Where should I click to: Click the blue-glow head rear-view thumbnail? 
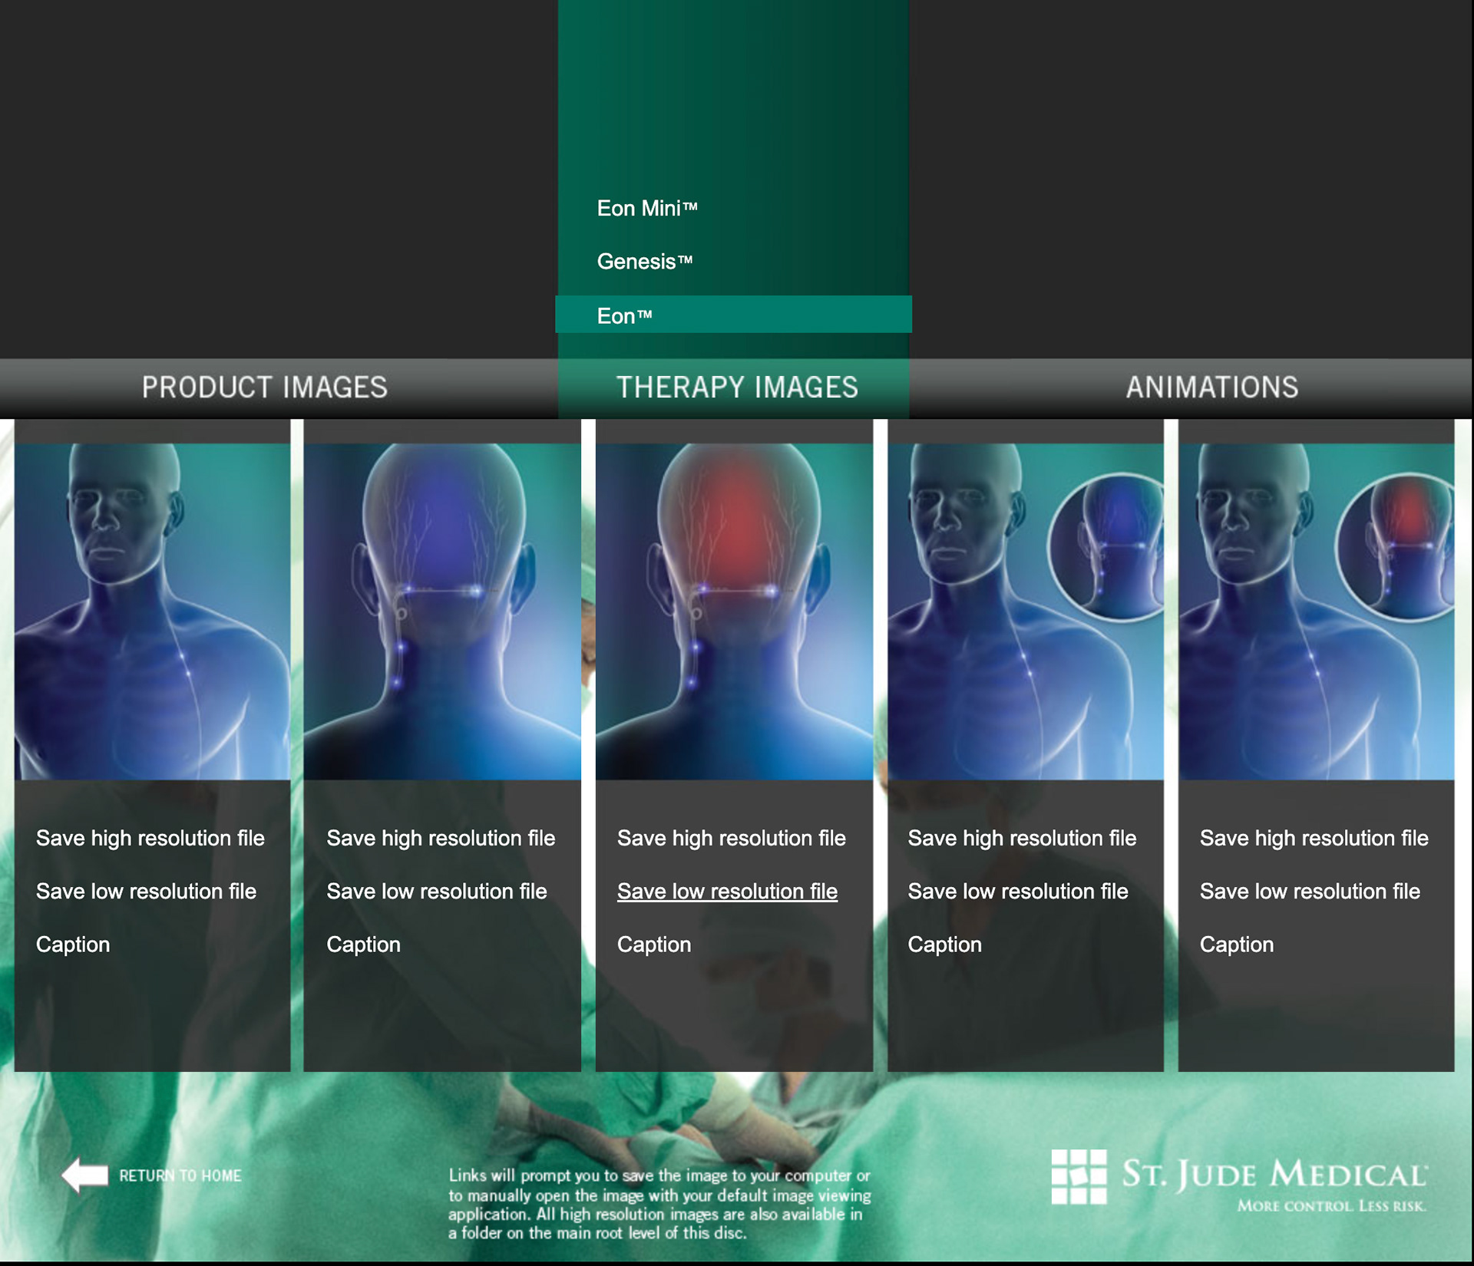click(x=442, y=611)
